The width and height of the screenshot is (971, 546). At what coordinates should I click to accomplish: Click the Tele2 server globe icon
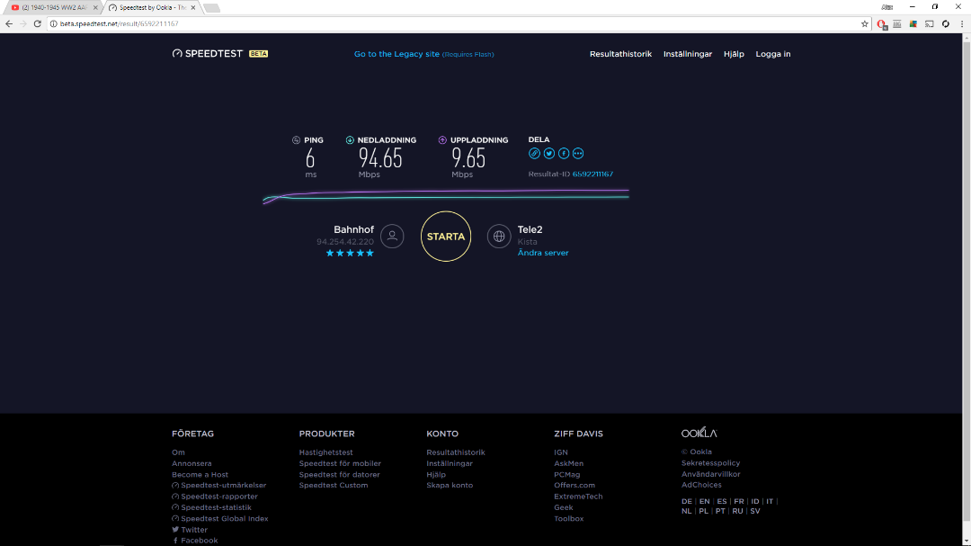tap(498, 237)
